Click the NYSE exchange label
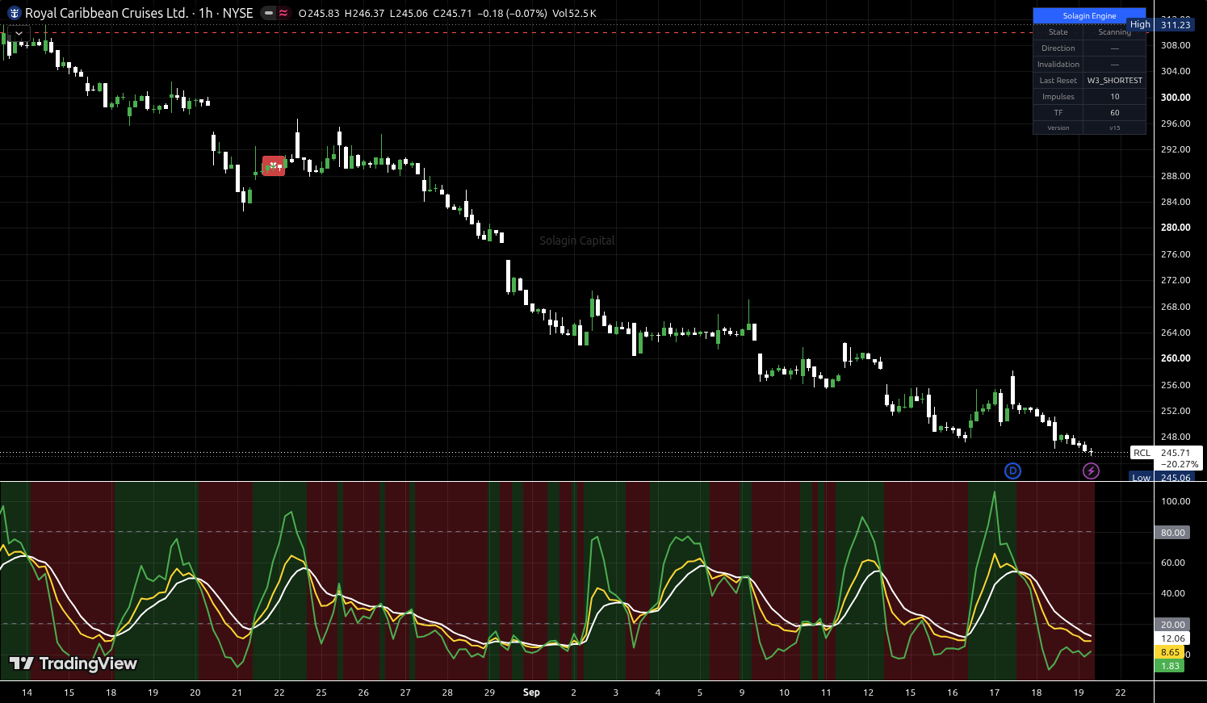The image size is (1207, 703). 238,13
